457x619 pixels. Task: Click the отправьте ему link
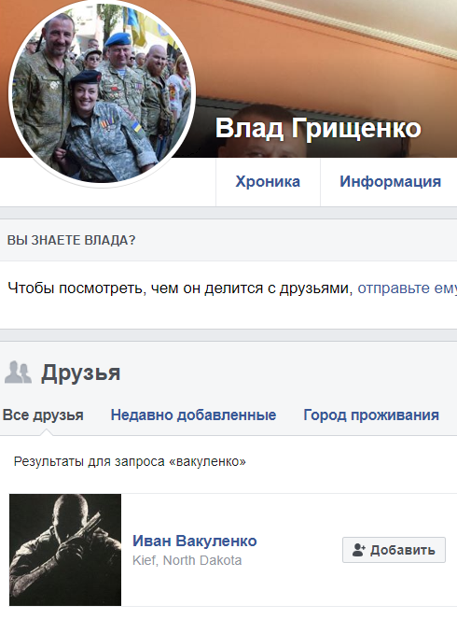407,288
